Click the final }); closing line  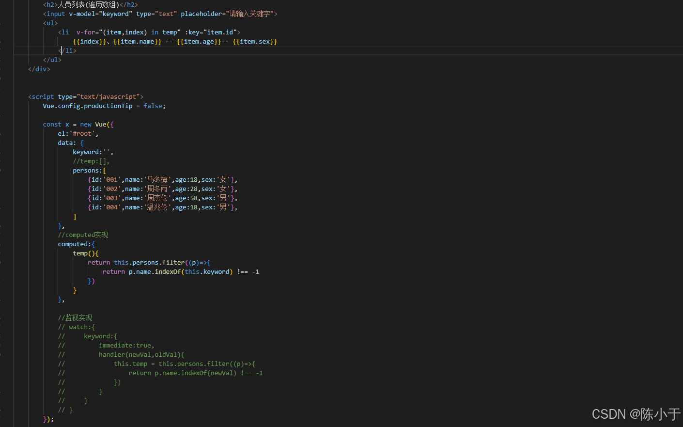coord(48,419)
